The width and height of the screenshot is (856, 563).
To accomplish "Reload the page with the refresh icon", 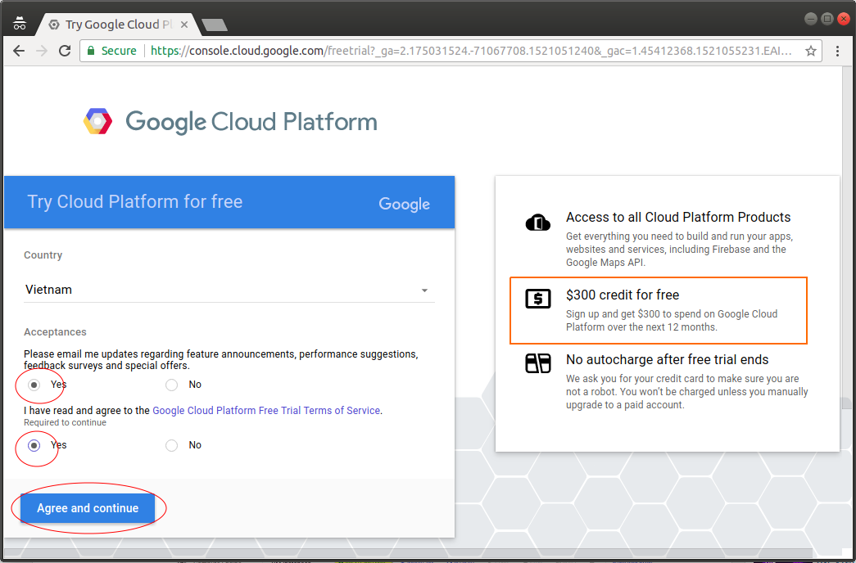I will [x=65, y=51].
